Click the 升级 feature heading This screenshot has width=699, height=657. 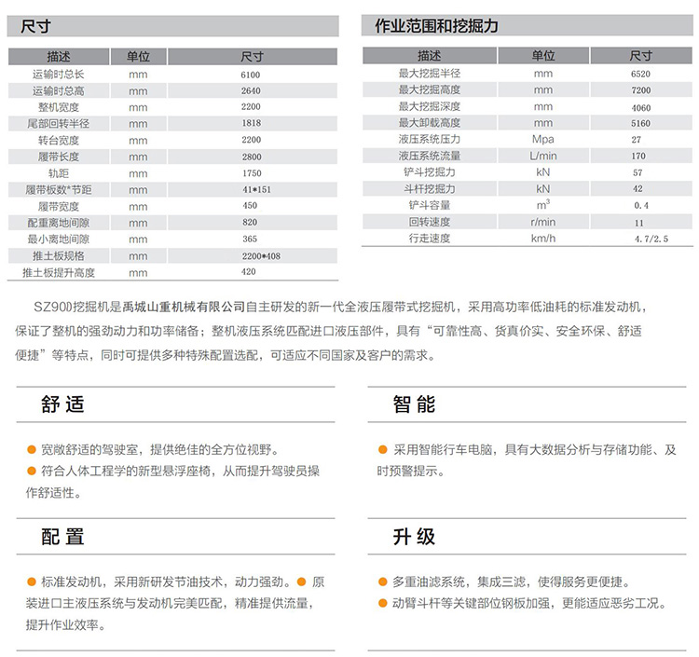point(414,537)
